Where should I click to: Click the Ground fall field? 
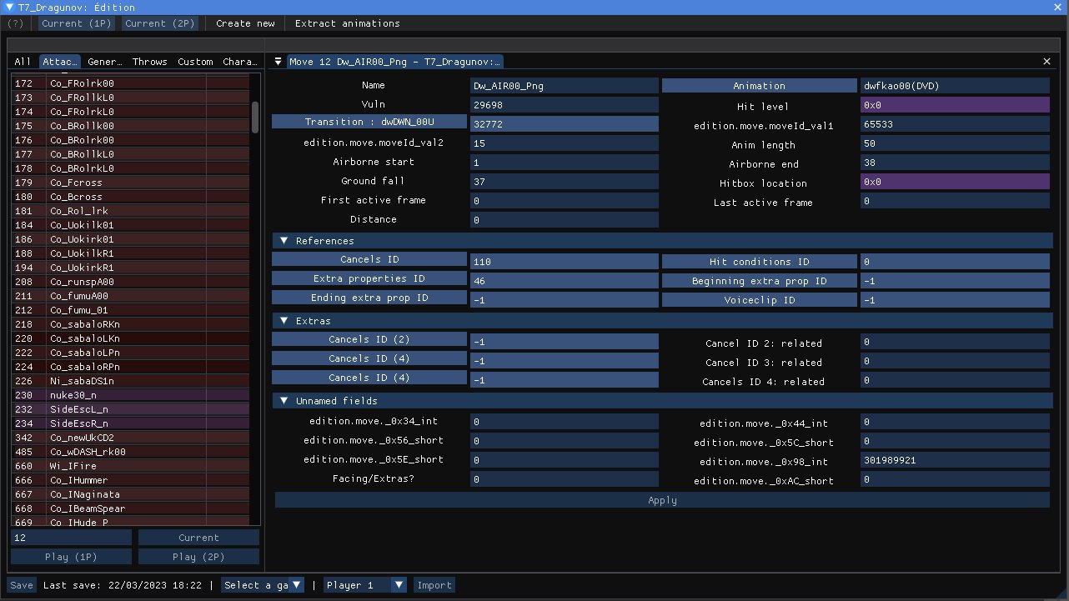tap(565, 182)
